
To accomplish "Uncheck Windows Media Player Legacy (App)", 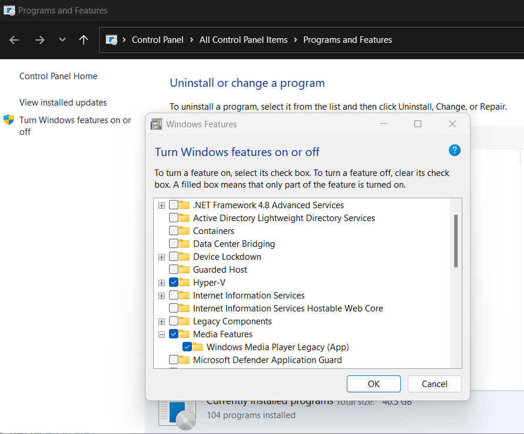I will pos(187,347).
